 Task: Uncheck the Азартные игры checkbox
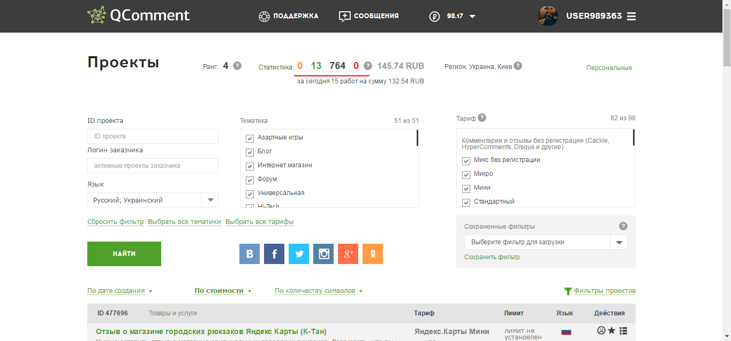click(250, 138)
